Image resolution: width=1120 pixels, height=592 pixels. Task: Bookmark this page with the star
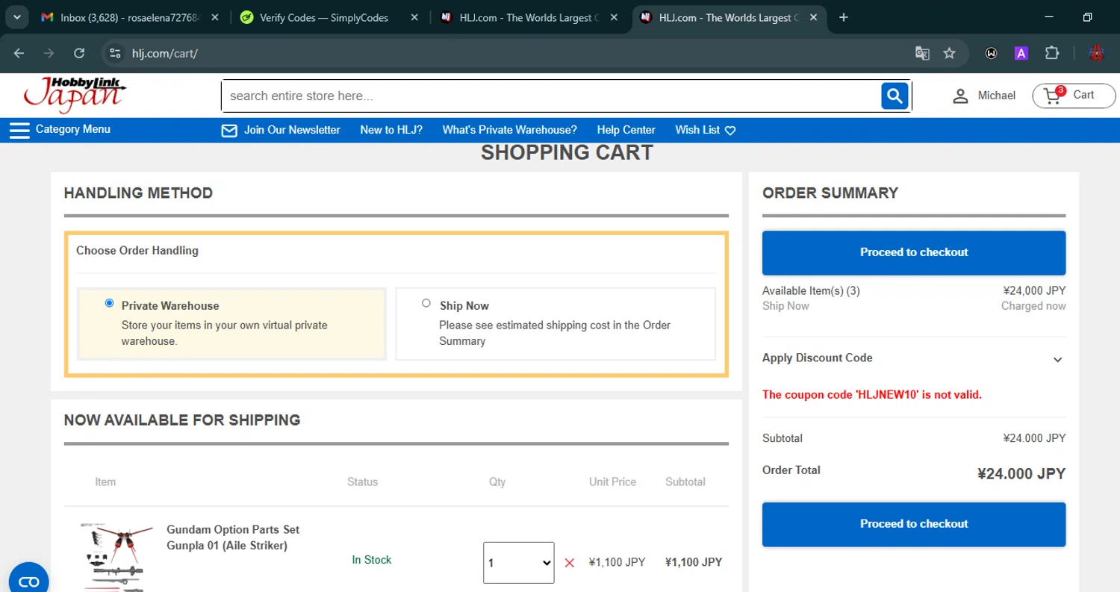(949, 53)
